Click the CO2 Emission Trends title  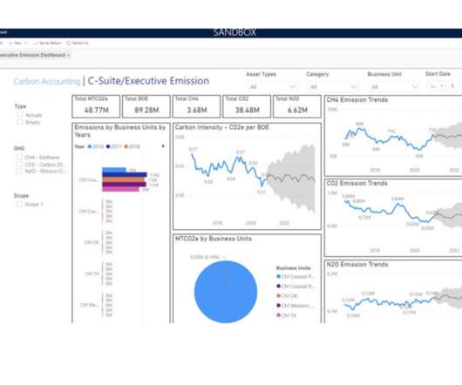pos(357,183)
